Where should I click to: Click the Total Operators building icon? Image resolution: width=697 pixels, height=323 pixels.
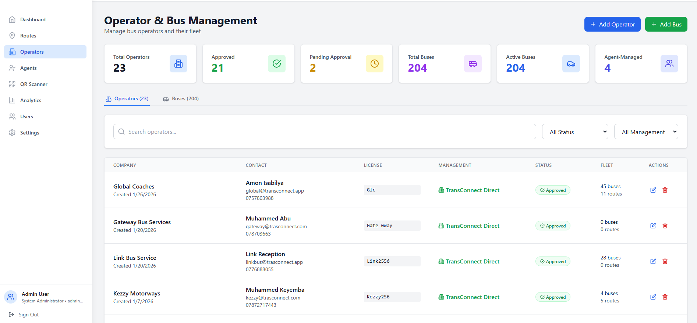coord(178,64)
